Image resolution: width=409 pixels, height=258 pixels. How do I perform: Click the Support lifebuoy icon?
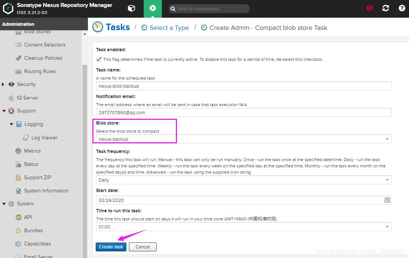pyautogui.click(x=11, y=111)
